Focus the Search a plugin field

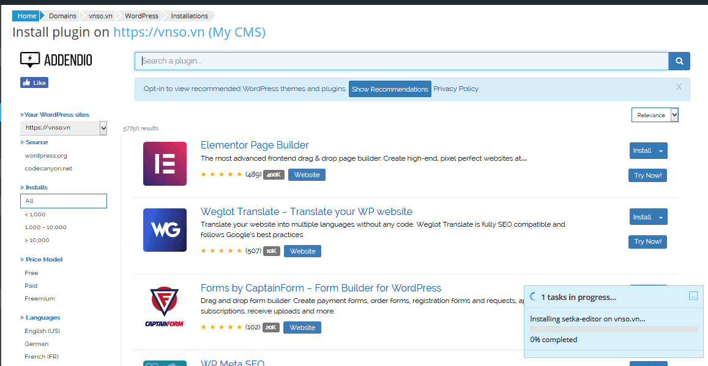(x=401, y=61)
